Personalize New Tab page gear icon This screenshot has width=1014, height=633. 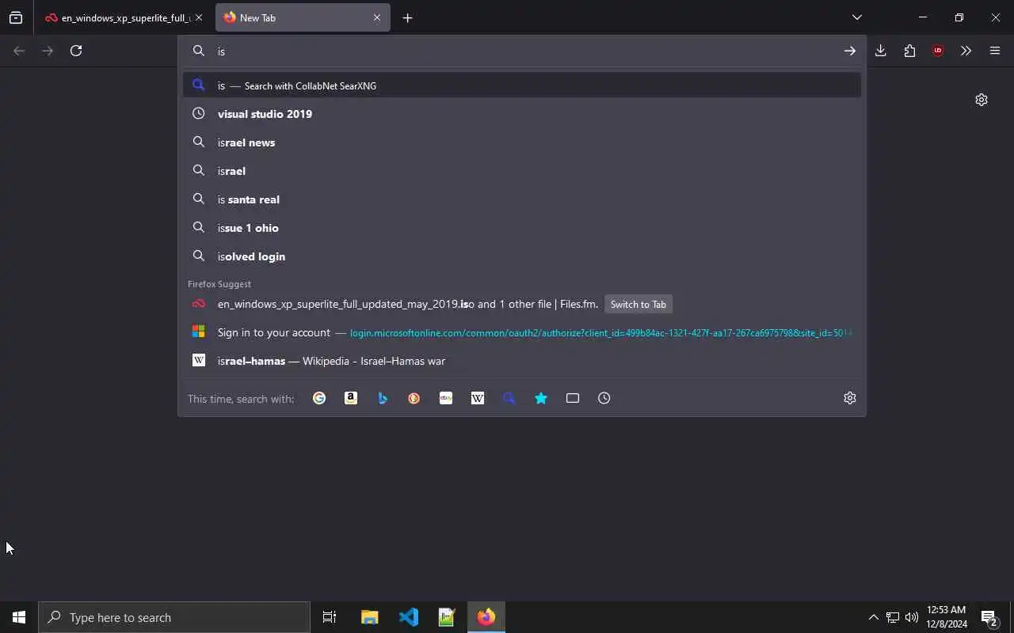coord(982,100)
